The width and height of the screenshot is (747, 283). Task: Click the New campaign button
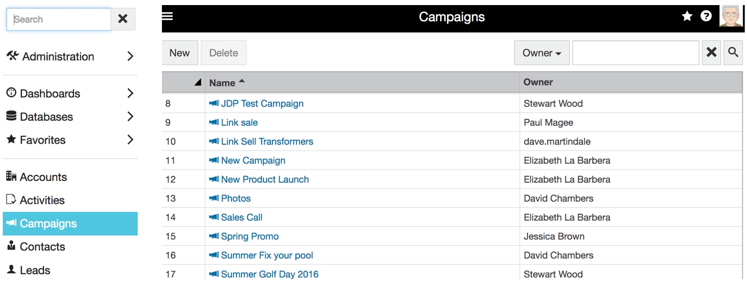pyautogui.click(x=179, y=52)
